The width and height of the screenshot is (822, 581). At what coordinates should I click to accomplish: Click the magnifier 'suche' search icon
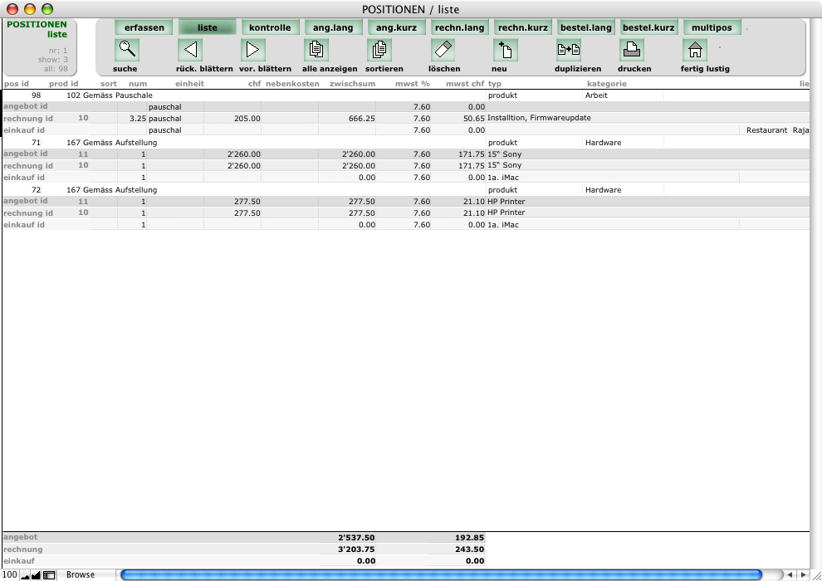(126, 50)
